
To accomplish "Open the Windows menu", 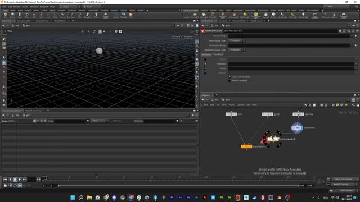I will pyautogui.click(x=34, y=7).
